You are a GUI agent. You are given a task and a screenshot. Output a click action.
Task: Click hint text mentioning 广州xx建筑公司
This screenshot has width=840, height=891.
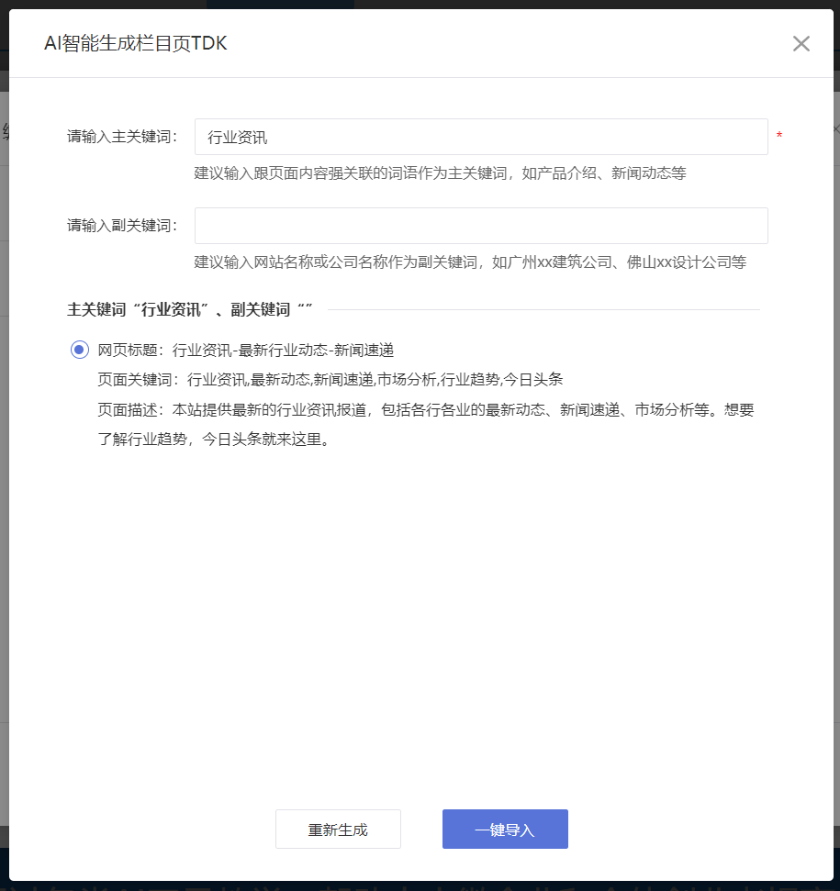click(x=470, y=262)
